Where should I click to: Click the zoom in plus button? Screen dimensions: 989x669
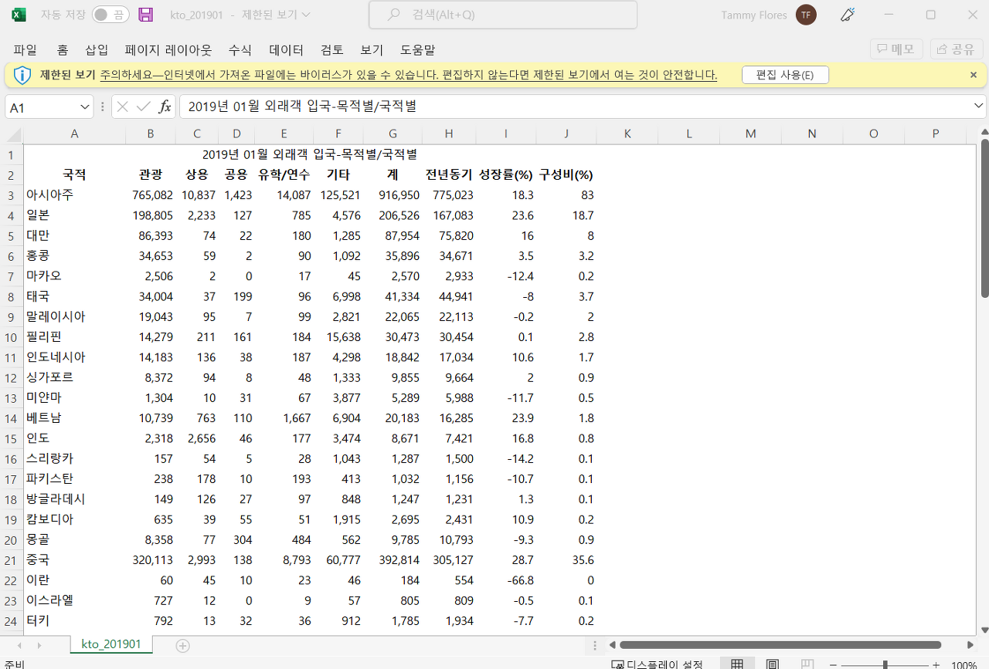[x=936, y=665]
